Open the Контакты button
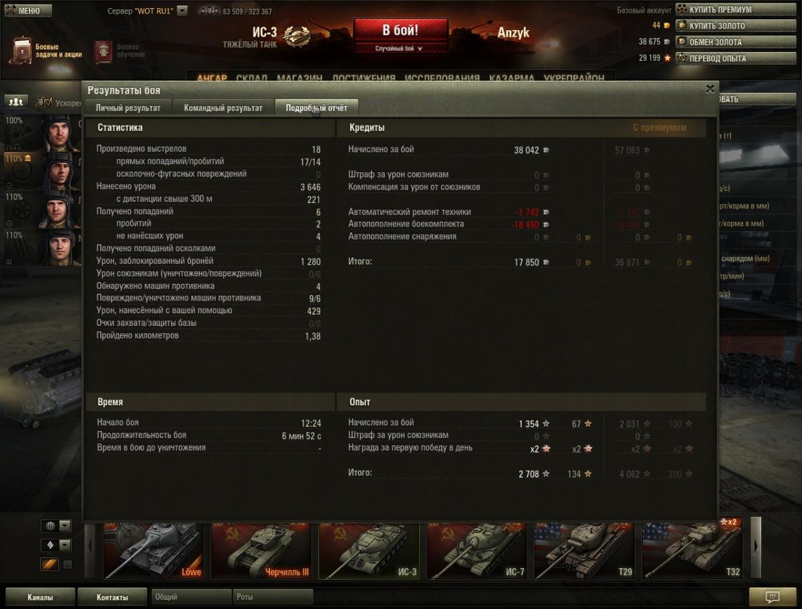The height and width of the screenshot is (609, 802). 112,597
